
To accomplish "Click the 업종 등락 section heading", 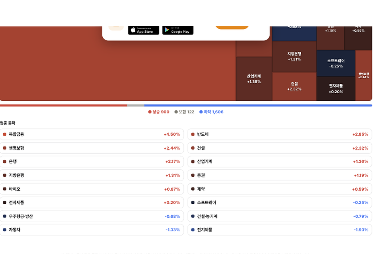I will (x=8, y=123).
